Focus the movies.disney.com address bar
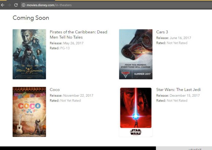Viewport: 212px width, 150px height. coord(116,5)
